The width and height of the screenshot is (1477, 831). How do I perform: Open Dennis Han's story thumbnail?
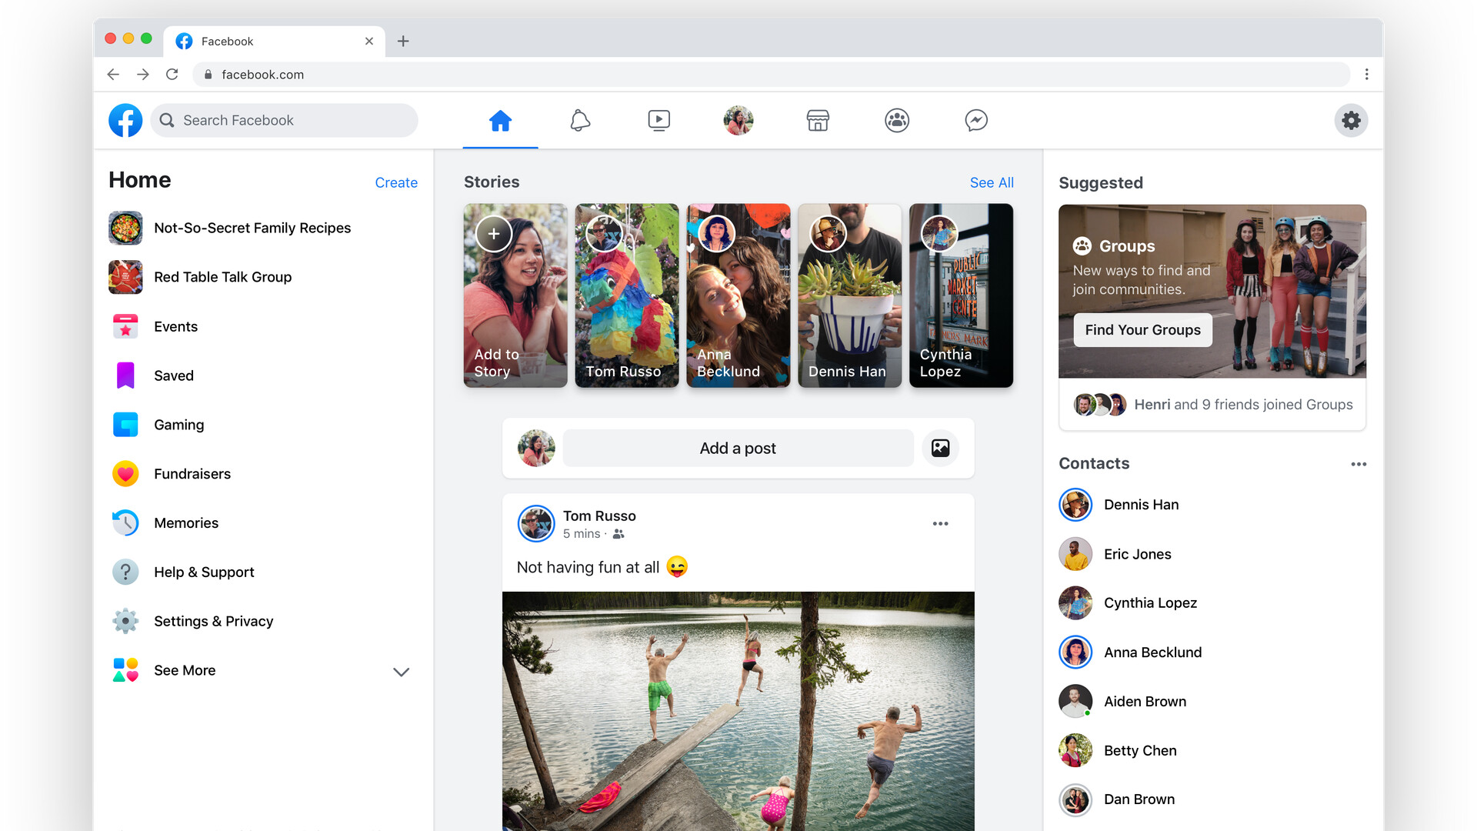click(x=849, y=295)
